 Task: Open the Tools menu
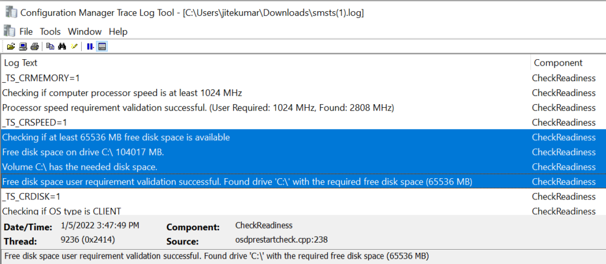click(50, 31)
